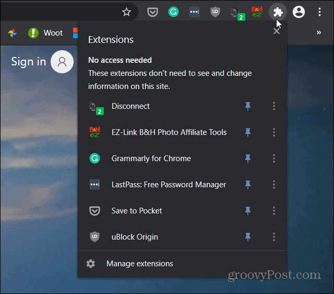Screen dimensions: 334x294
Task: Open the Google Photos bookmark
Action: pos(13,33)
